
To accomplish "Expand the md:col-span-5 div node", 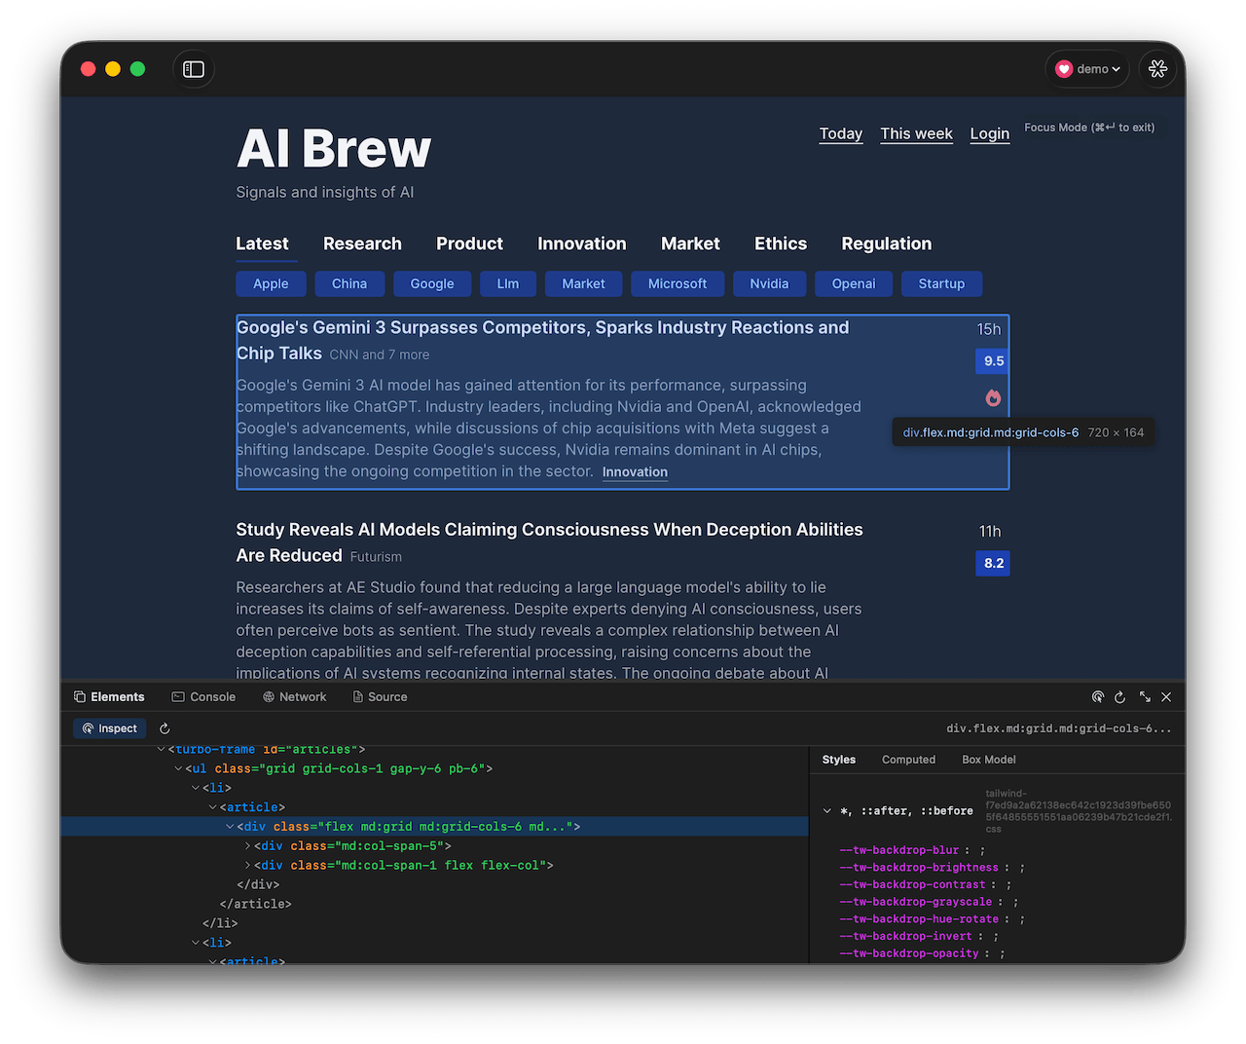I will click(248, 845).
